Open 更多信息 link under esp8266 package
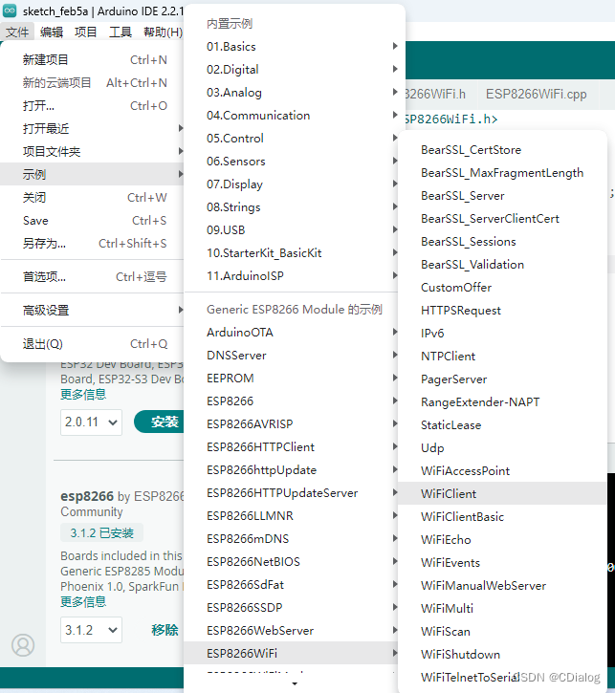 pyautogui.click(x=83, y=601)
